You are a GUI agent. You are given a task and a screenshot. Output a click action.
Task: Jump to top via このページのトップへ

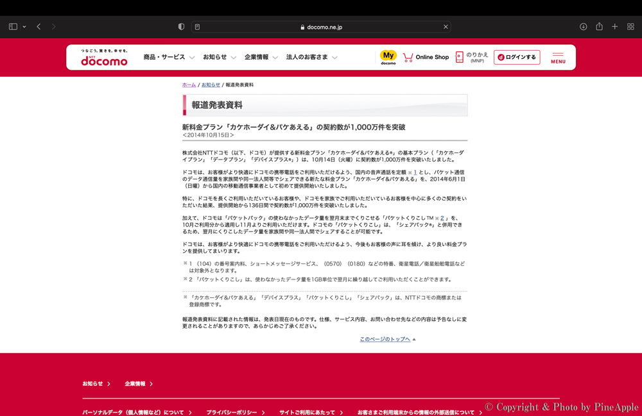pyautogui.click(x=385, y=339)
